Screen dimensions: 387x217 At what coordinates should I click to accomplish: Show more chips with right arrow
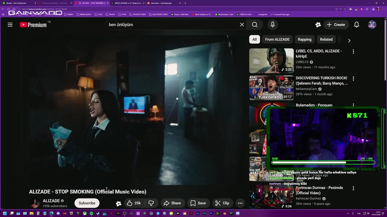[x=349, y=41]
